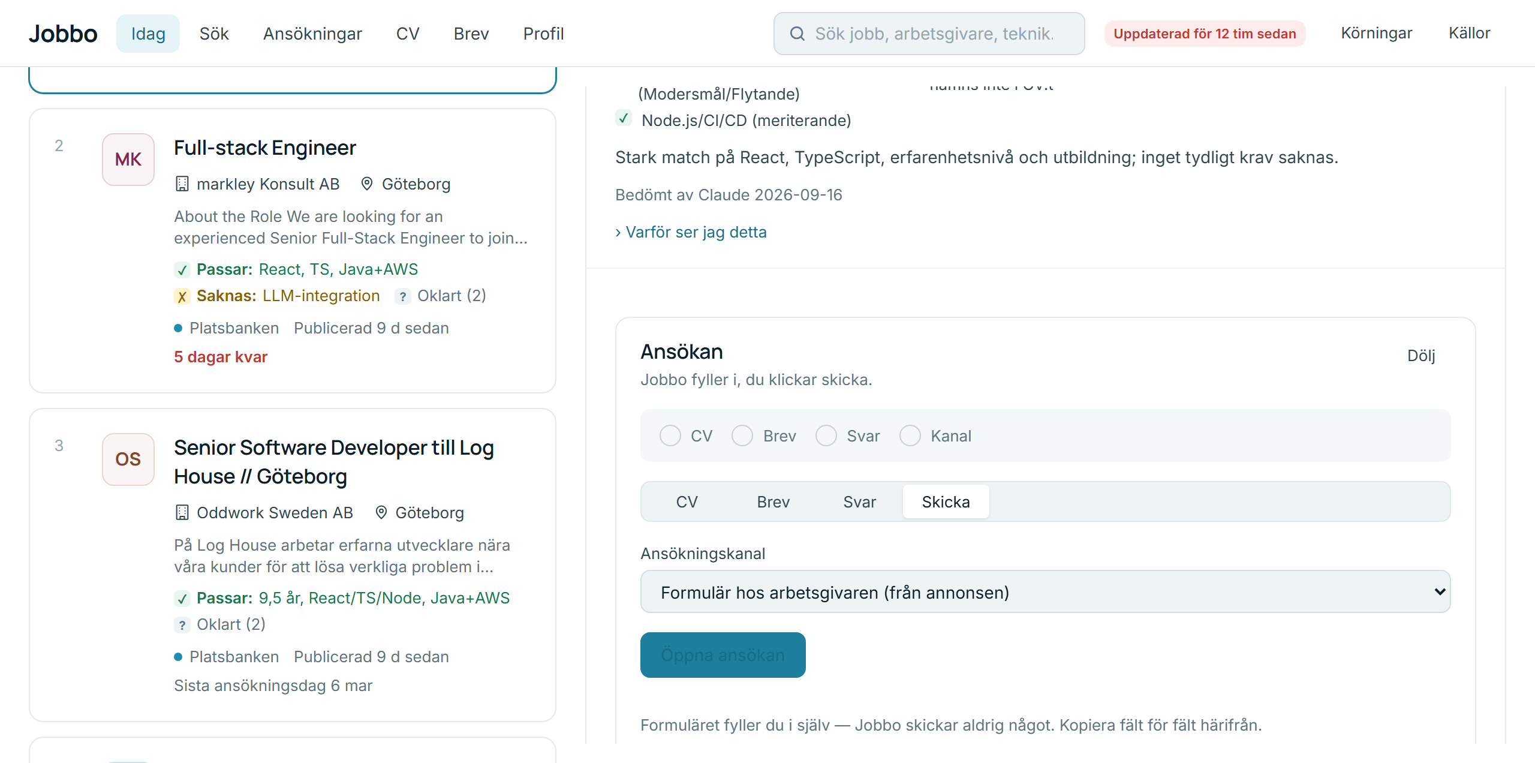Switch to the CV tab in Ansökan

(x=687, y=502)
